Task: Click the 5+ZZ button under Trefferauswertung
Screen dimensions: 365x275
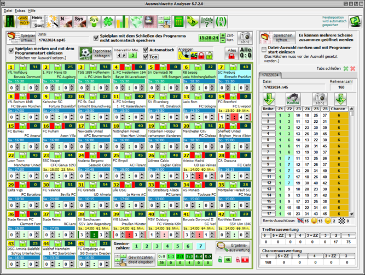Action: [x=278, y=236]
